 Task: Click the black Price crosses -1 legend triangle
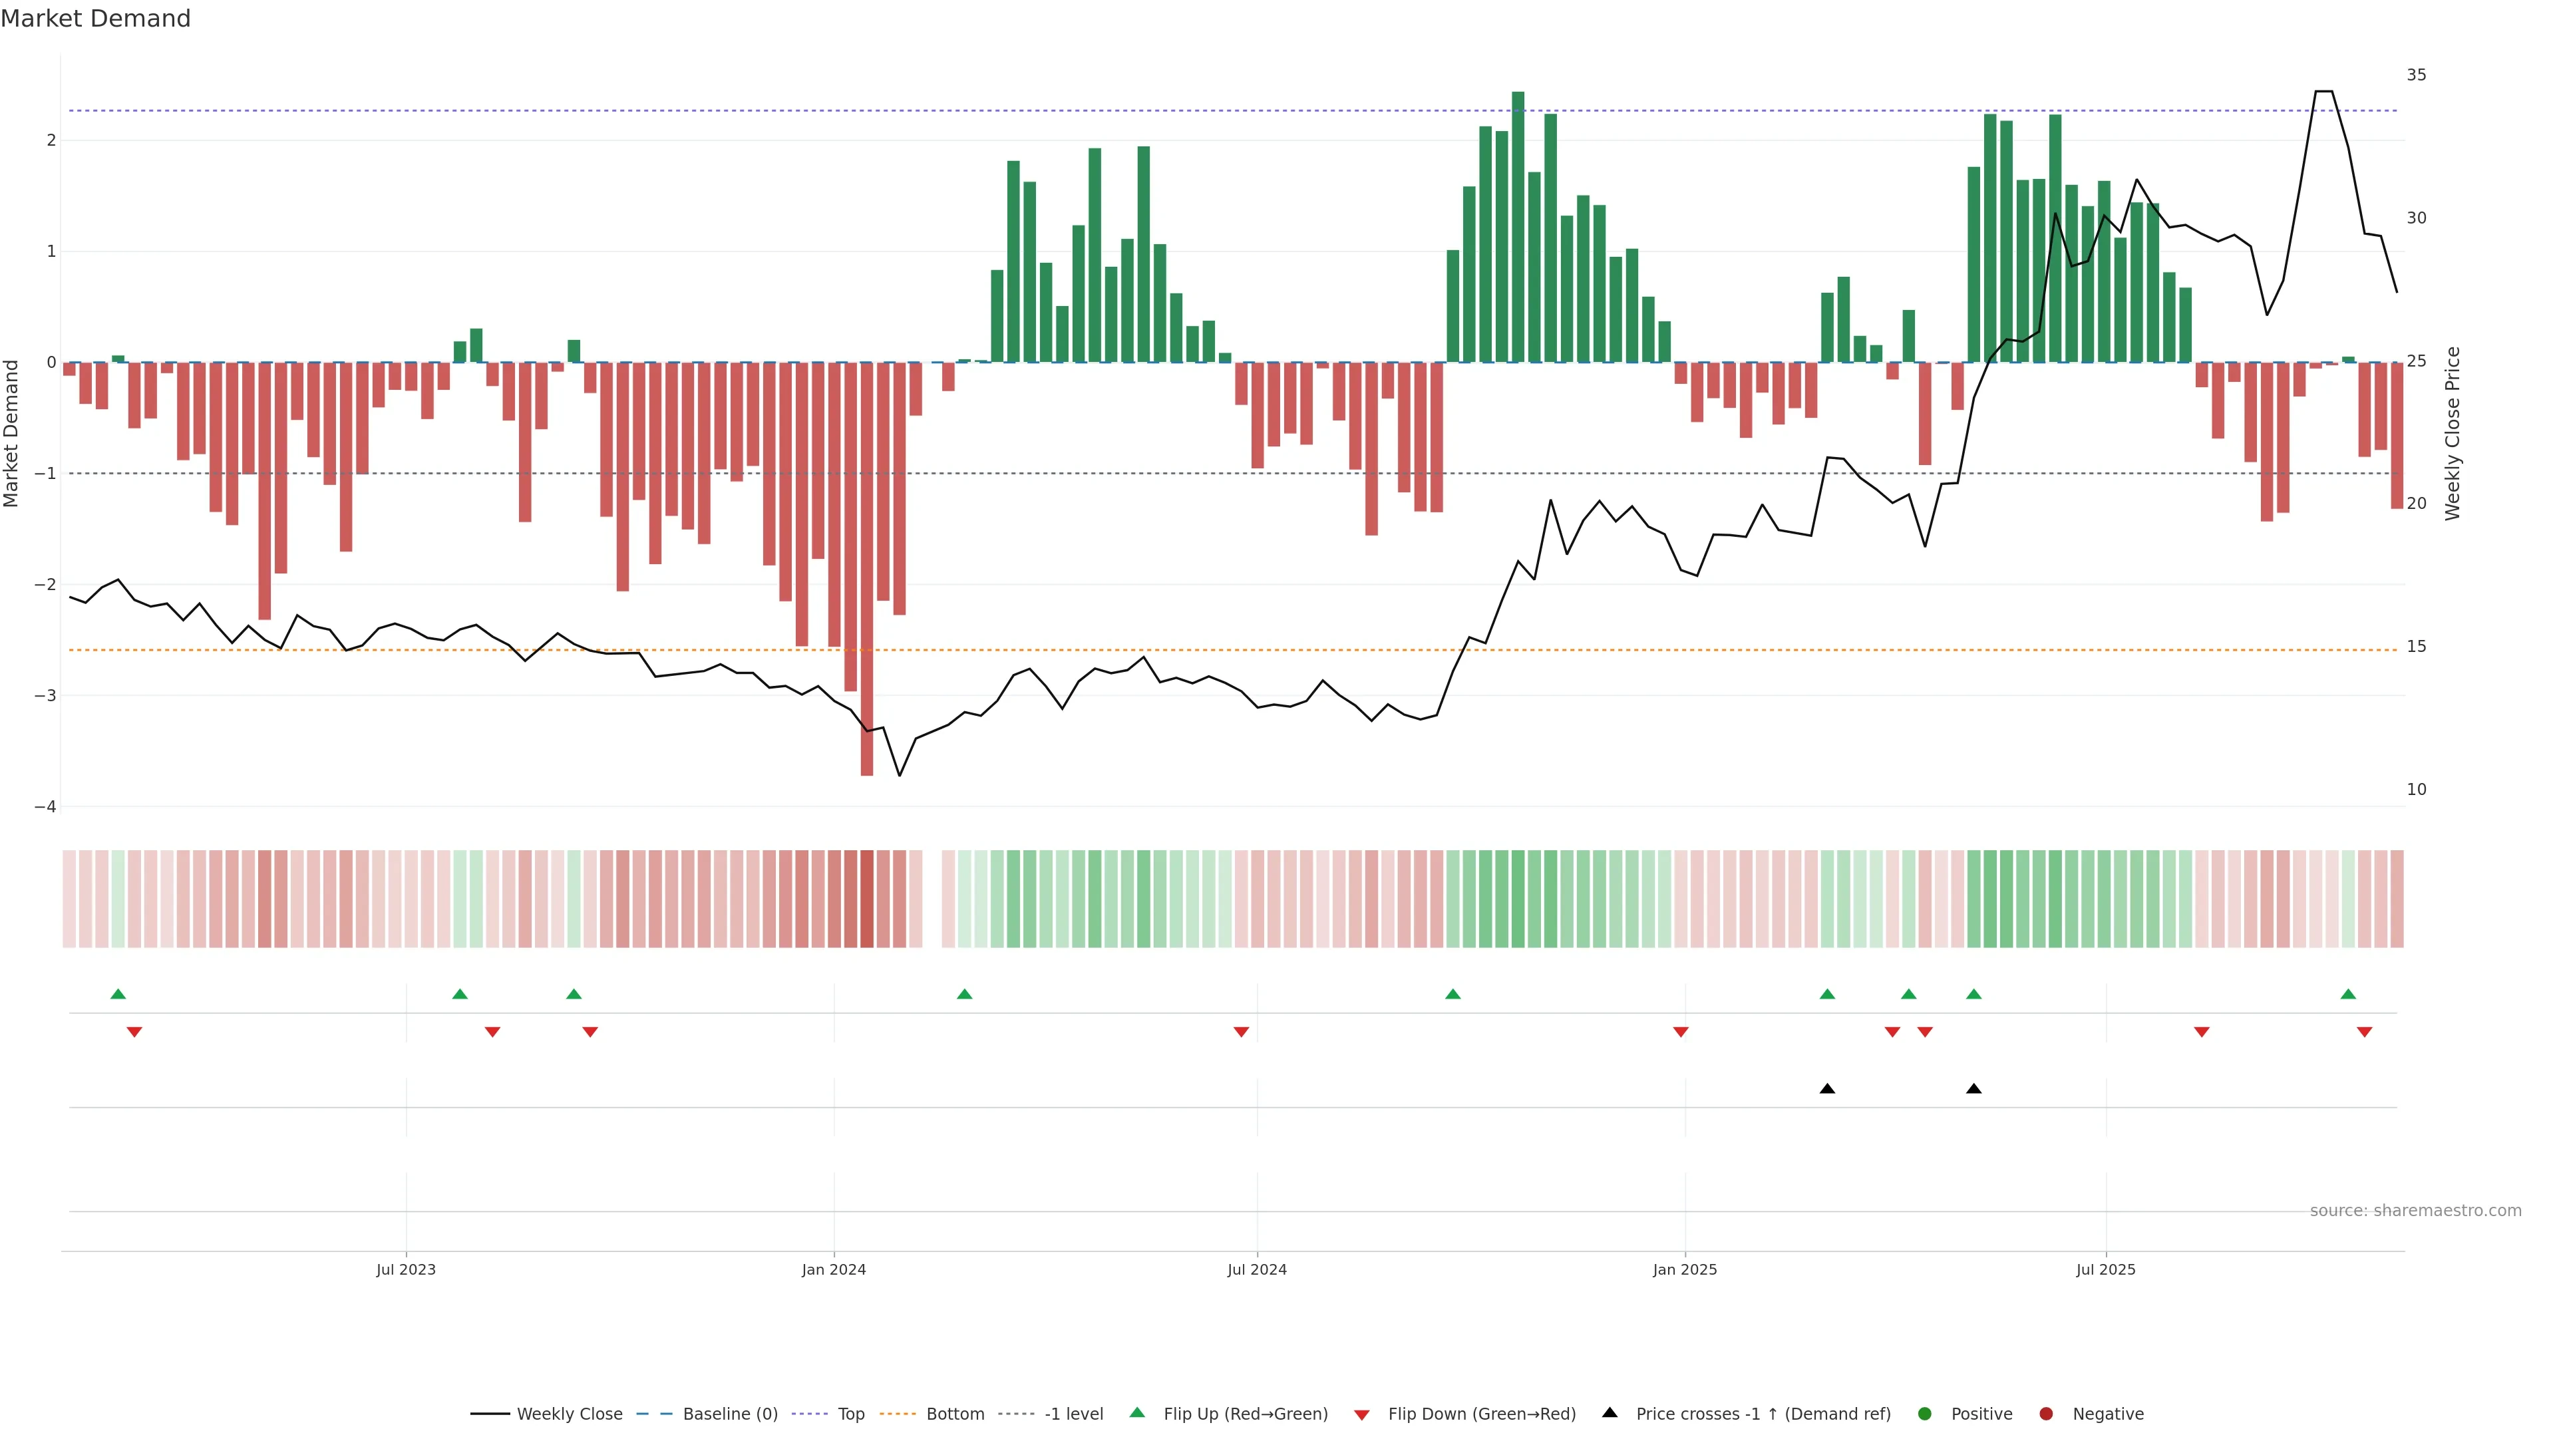1610,1413
